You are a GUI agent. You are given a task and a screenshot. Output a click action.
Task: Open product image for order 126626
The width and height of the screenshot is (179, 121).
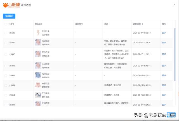click(38, 33)
